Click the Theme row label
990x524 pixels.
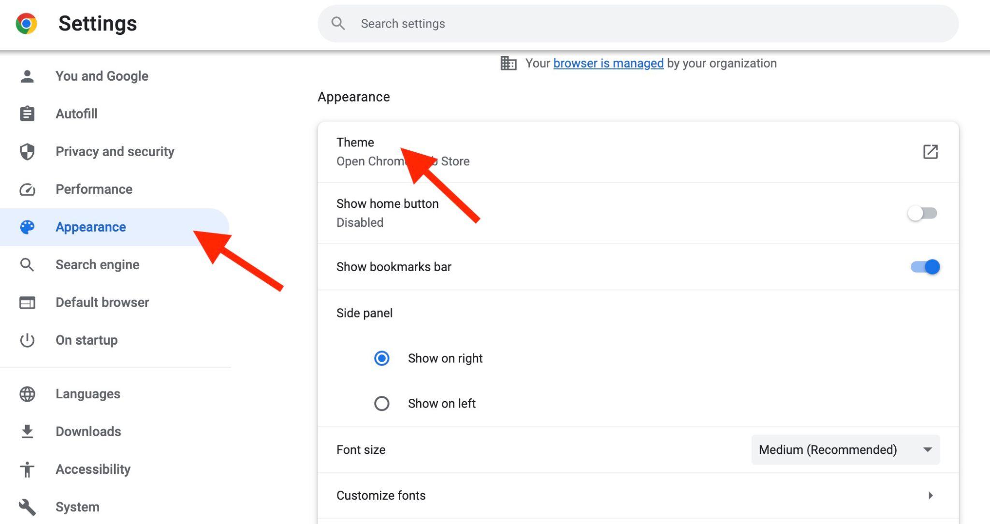pos(355,142)
